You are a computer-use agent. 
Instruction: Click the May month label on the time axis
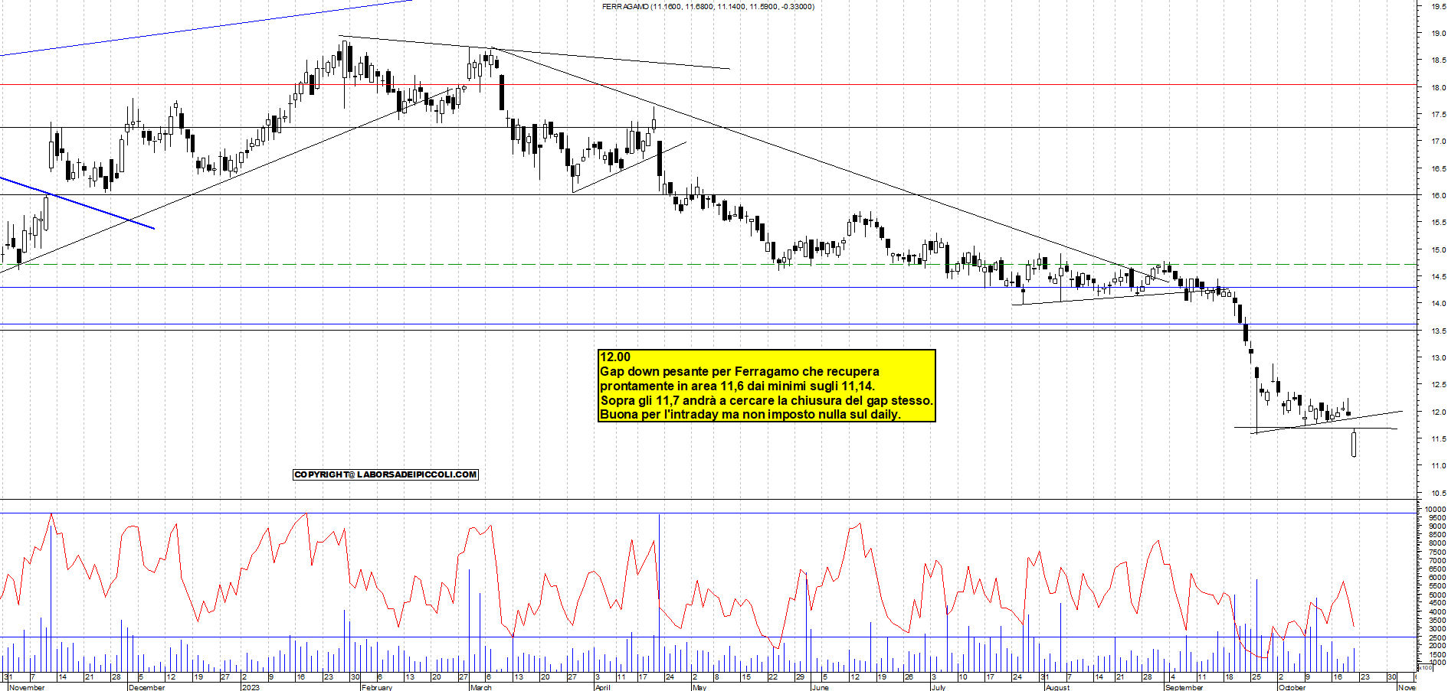699,687
